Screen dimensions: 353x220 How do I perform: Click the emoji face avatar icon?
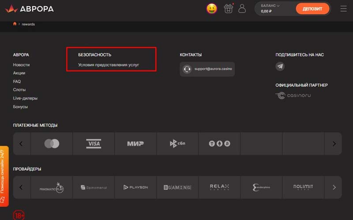click(x=212, y=8)
